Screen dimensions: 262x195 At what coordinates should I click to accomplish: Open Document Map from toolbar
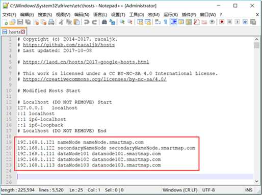pyautogui.click(x=189, y=22)
